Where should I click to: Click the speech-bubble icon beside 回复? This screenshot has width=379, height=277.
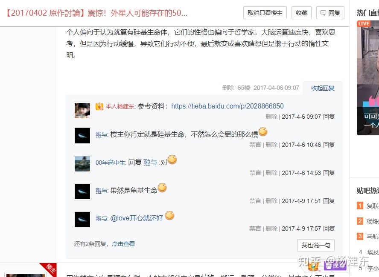point(323,13)
